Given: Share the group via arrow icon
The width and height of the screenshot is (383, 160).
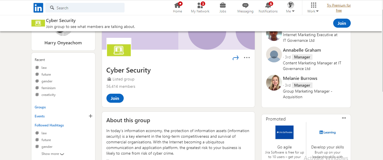Looking at the screenshot, I should click(236, 58).
